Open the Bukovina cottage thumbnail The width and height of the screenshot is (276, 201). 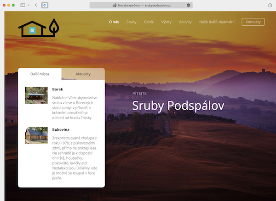point(36,135)
